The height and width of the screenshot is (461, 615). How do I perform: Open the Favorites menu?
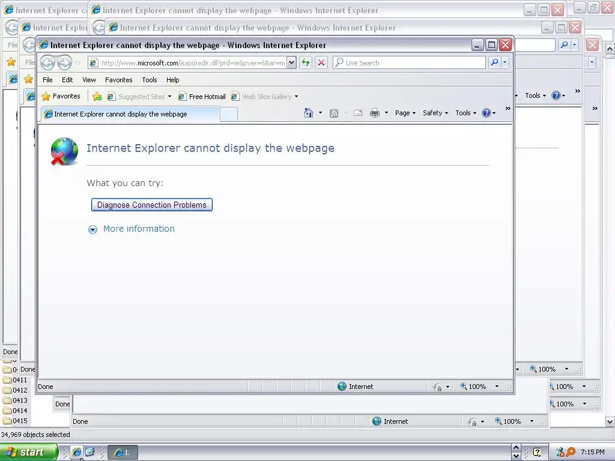(118, 80)
